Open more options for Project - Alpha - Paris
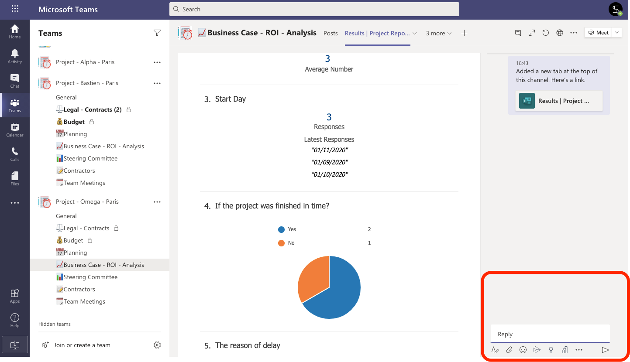This screenshot has height=362, width=630. pos(157,62)
